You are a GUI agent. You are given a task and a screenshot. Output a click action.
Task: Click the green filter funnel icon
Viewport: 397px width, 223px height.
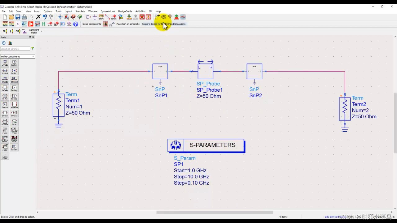33,49
